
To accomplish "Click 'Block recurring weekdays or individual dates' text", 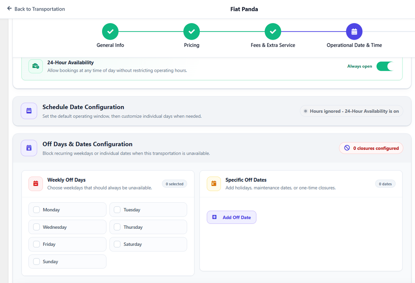I will click(x=126, y=153).
